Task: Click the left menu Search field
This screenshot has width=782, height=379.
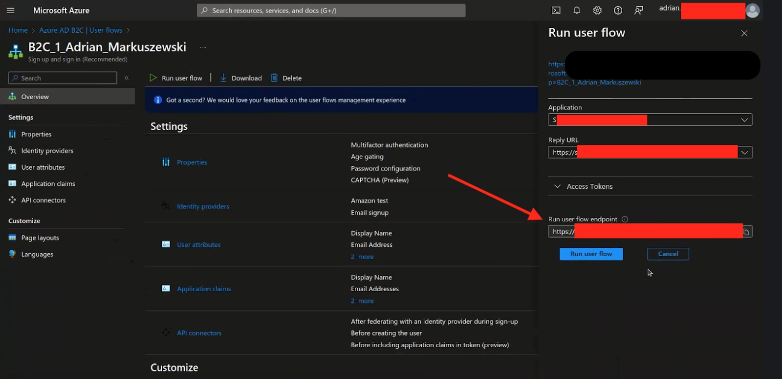Action: click(63, 78)
